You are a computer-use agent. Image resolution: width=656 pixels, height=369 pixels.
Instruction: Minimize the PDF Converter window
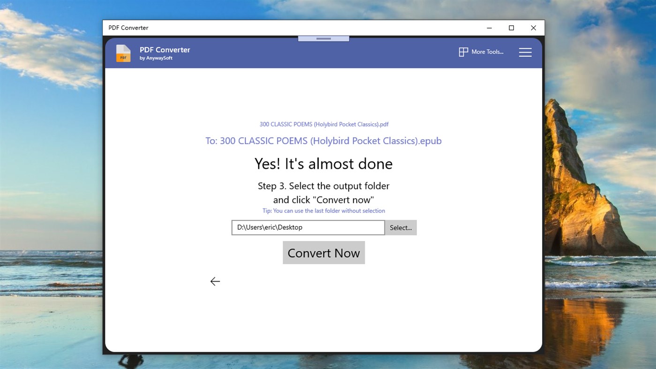[489, 28]
